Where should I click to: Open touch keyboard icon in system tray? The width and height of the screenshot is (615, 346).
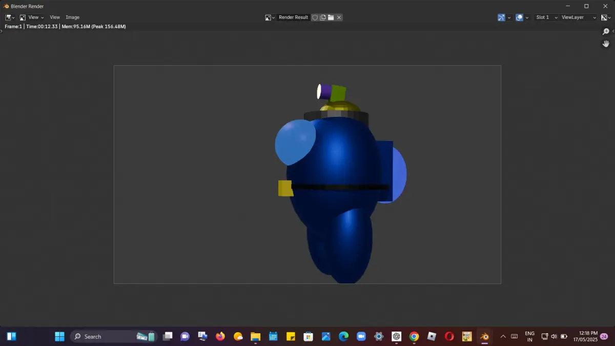point(514,336)
